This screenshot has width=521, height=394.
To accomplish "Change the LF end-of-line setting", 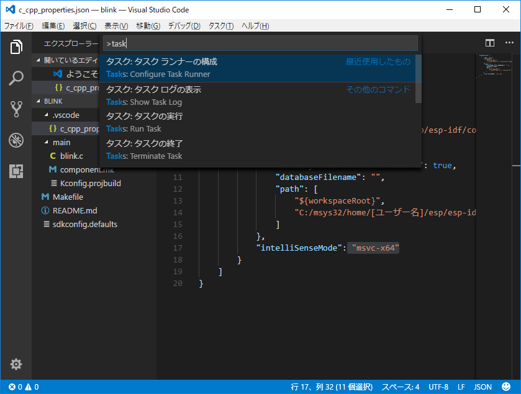I will click(461, 387).
